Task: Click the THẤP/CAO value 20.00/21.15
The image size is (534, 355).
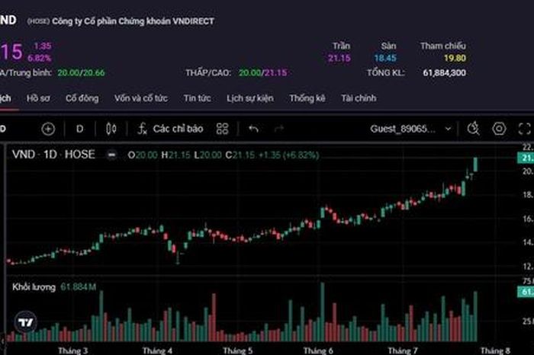Action: (262, 73)
